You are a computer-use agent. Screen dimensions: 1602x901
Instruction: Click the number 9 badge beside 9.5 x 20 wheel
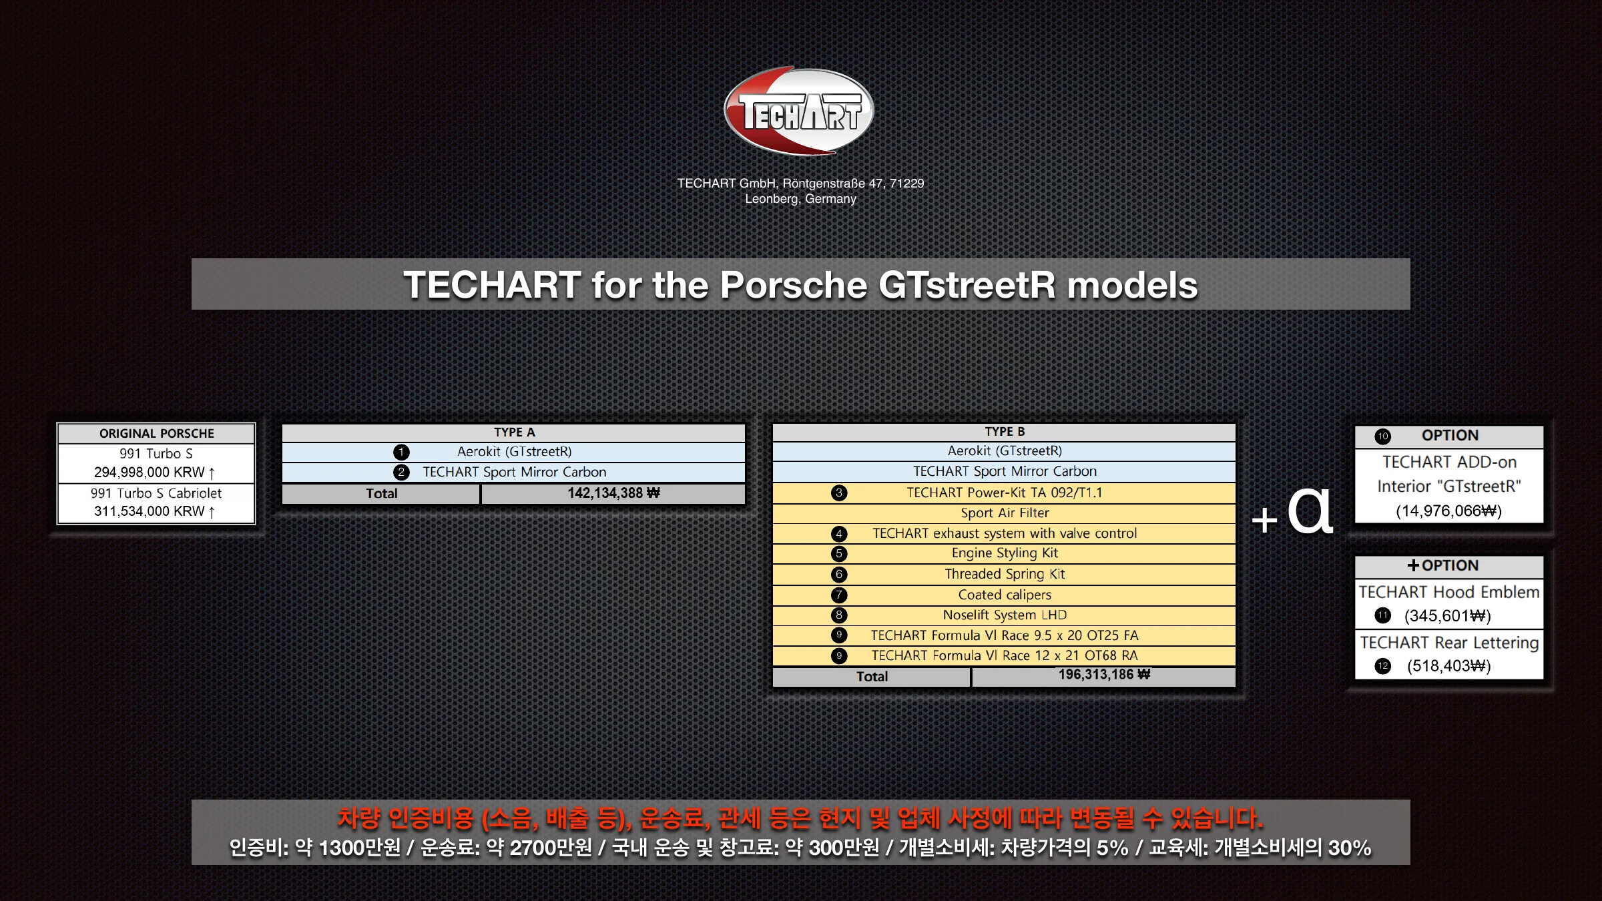point(839,635)
